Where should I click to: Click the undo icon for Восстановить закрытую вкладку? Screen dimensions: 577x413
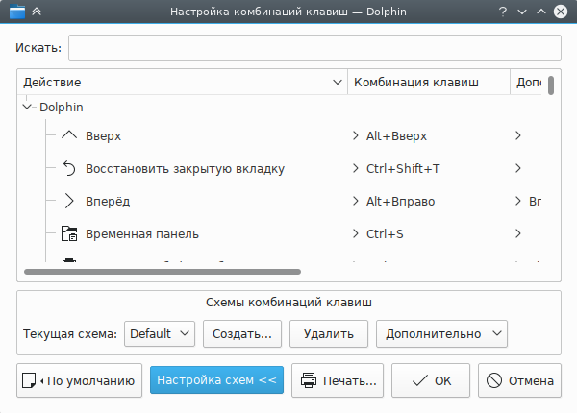68,169
